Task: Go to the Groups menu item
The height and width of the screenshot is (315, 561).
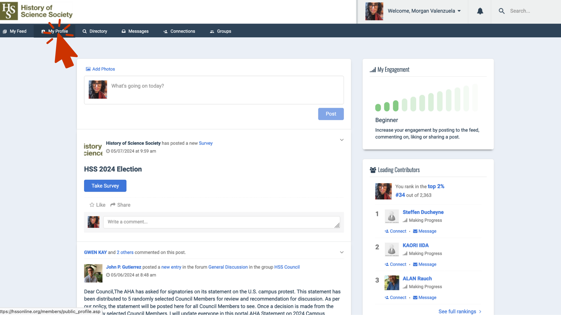Action: pyautogui.click(x=220, y=31)
